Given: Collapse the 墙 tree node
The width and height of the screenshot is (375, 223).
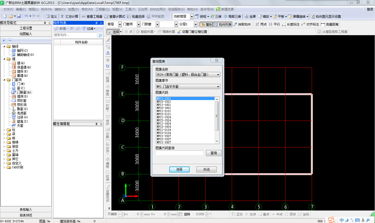Looking at the screenshot, I should point(4,59).
